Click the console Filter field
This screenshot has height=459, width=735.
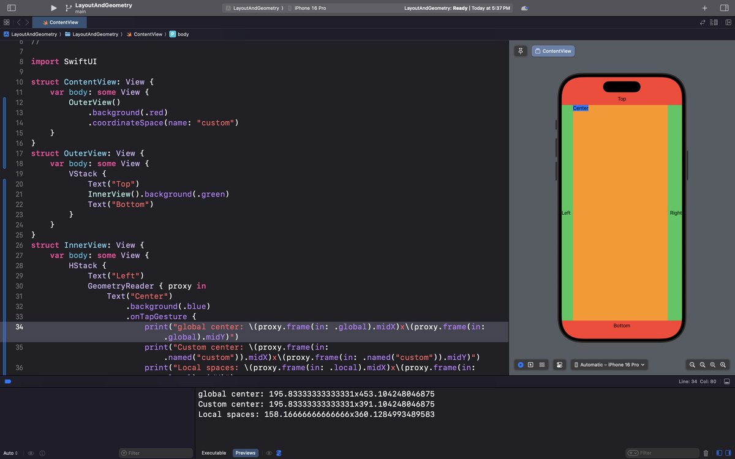point(663,453)
